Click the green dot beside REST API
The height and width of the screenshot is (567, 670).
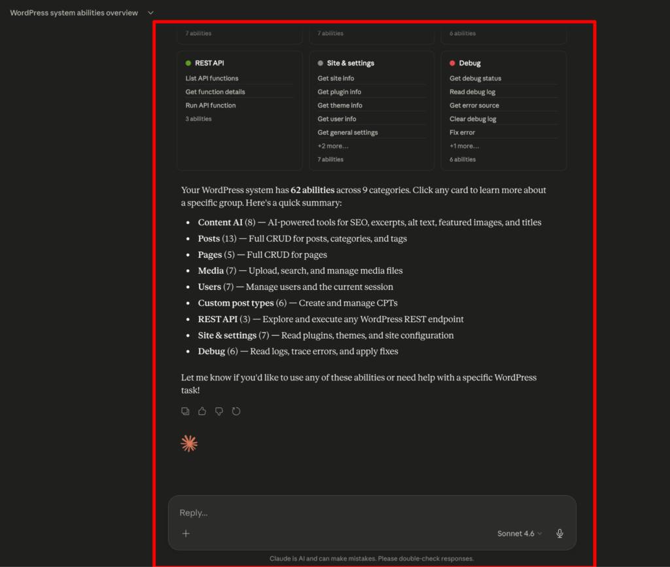coord(188,64)
